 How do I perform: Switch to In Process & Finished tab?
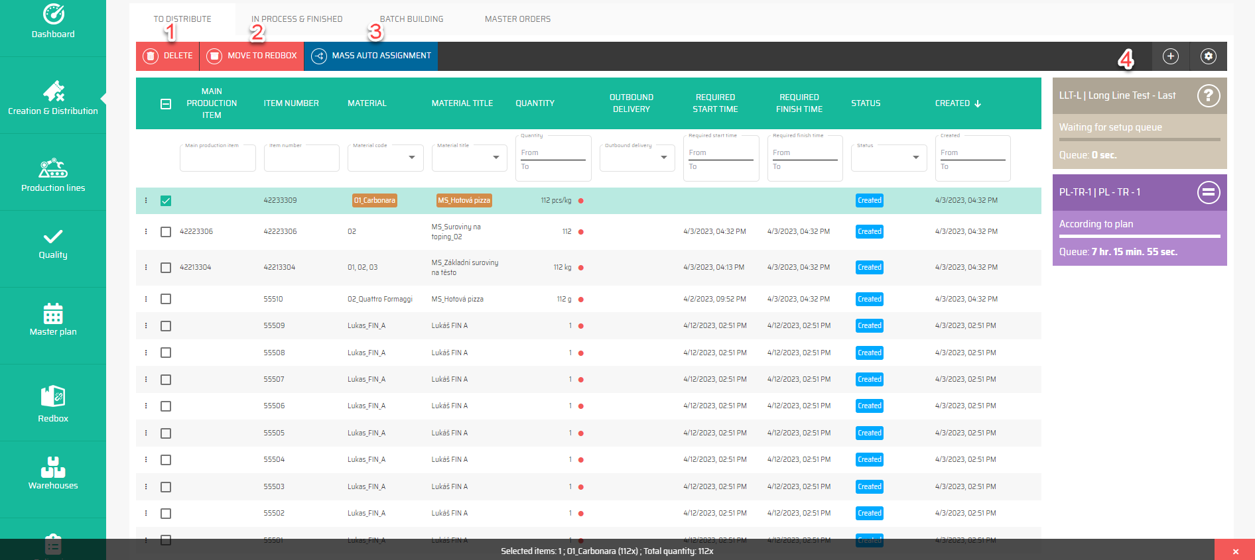coord(297,19)
